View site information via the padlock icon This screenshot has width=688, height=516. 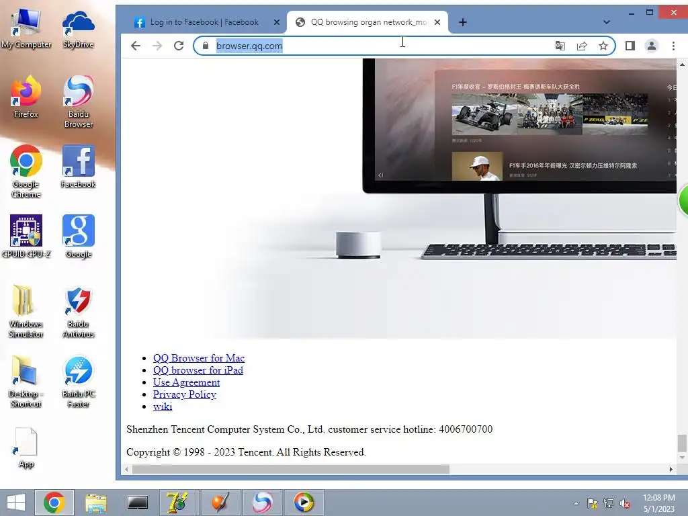point(206,46)
